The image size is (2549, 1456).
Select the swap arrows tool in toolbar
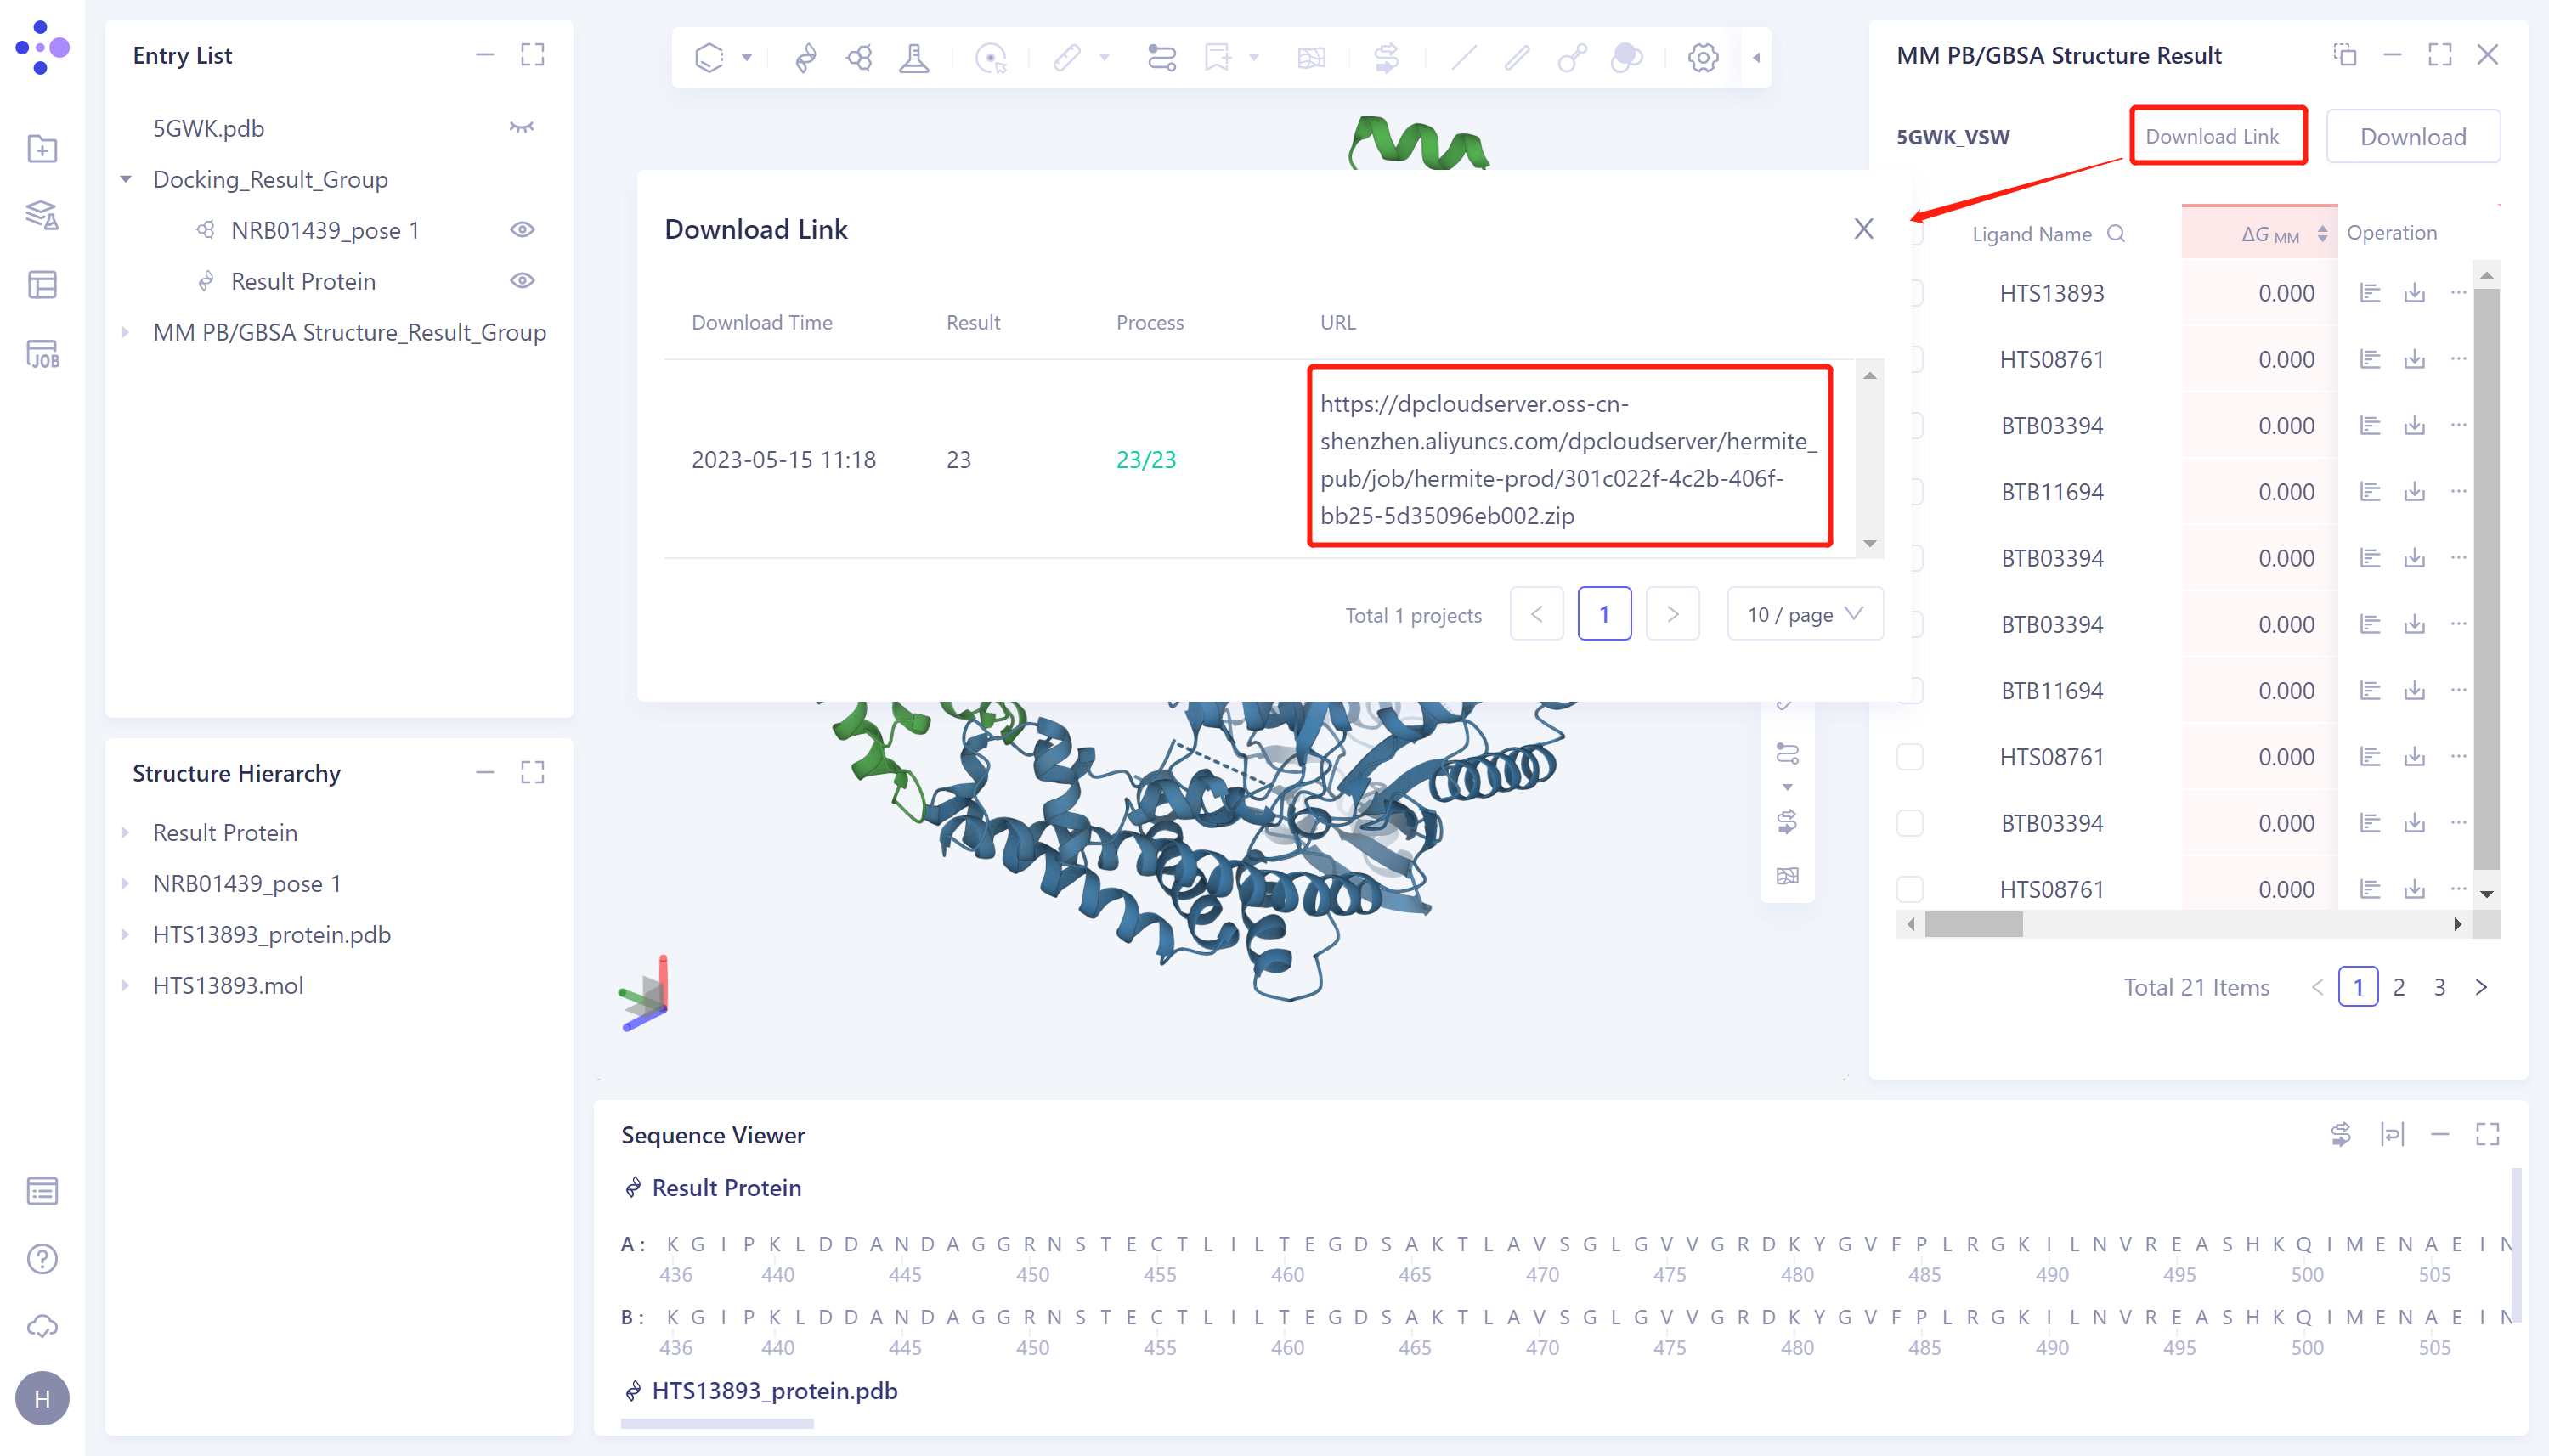click(1386, 58)
